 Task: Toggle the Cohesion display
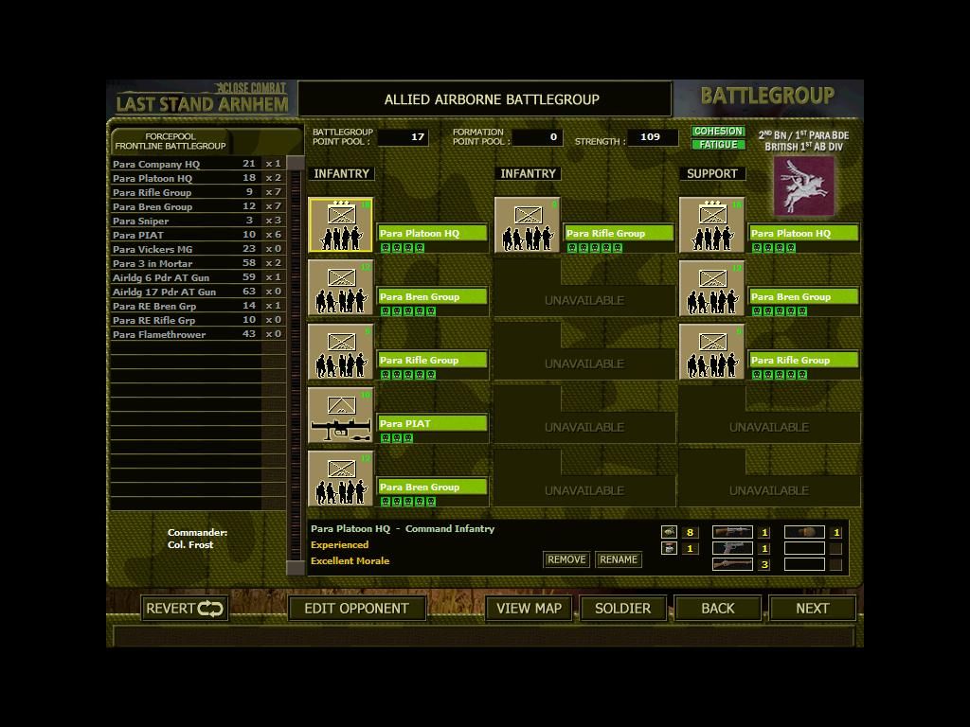point(718,131)
